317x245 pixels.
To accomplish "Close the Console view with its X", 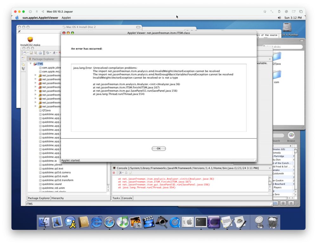I will [270, 168].
